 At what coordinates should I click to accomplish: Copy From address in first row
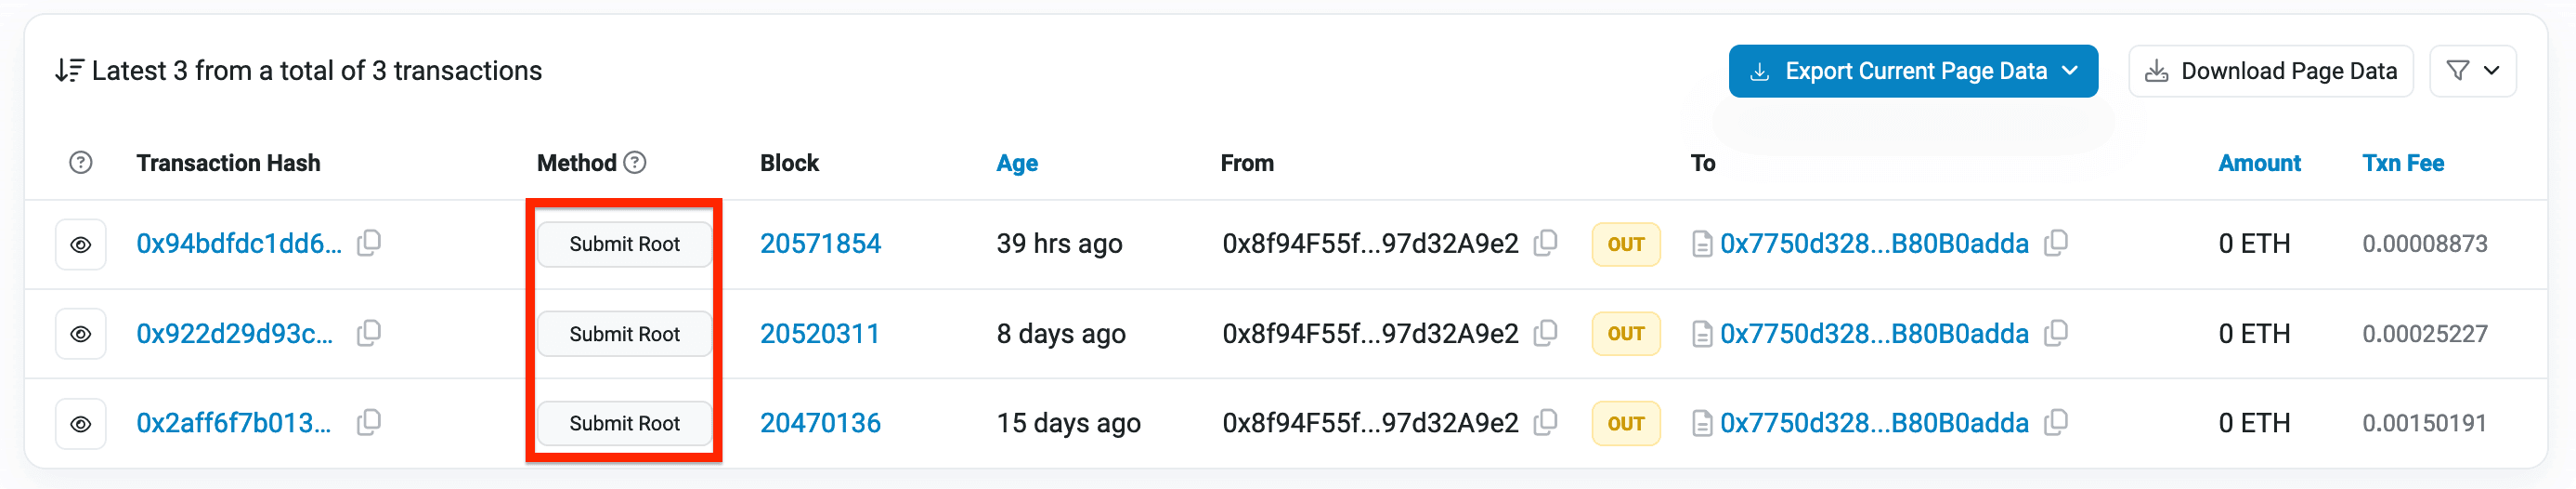[1545, 243]
